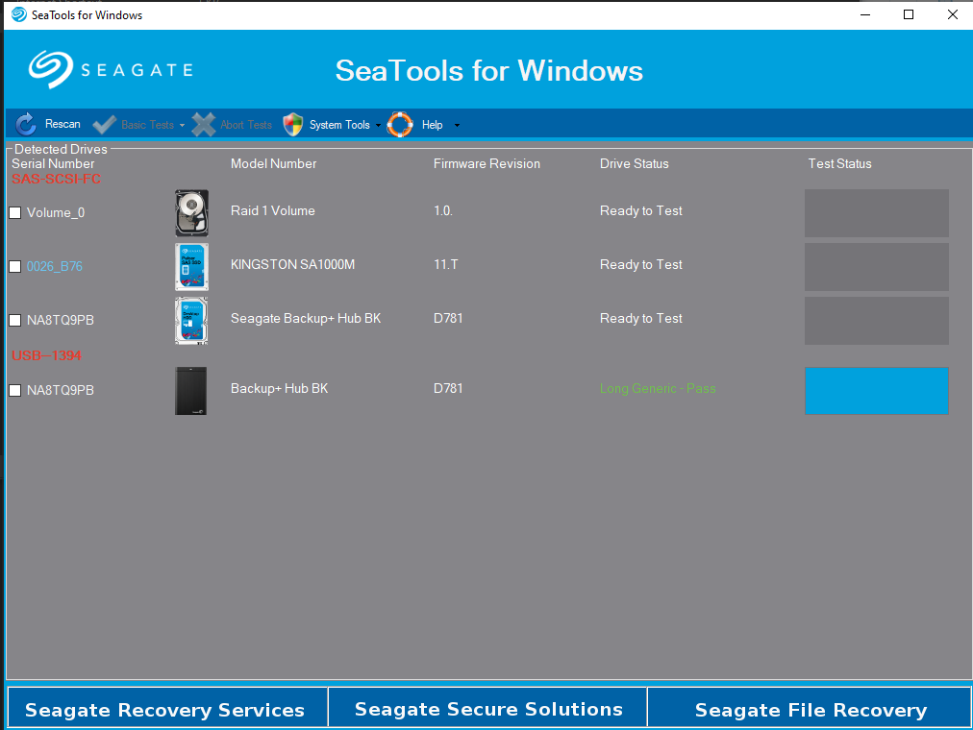
Task: Minimize the SeaTools window
Action: click(x=865, y=14)
